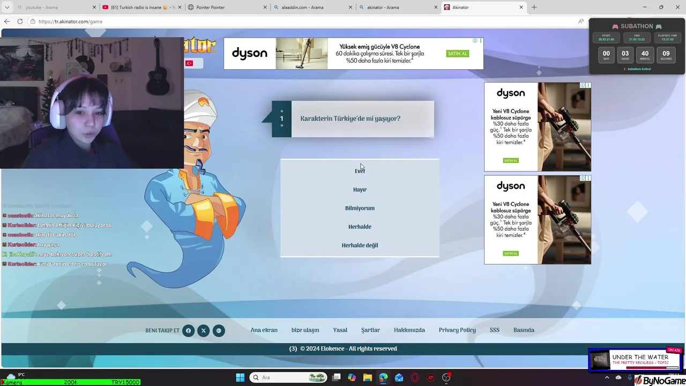The height and width of the screenshot is (386, 686).
Task: Click the Akinator logo at top
Action: tap(199, 45)
